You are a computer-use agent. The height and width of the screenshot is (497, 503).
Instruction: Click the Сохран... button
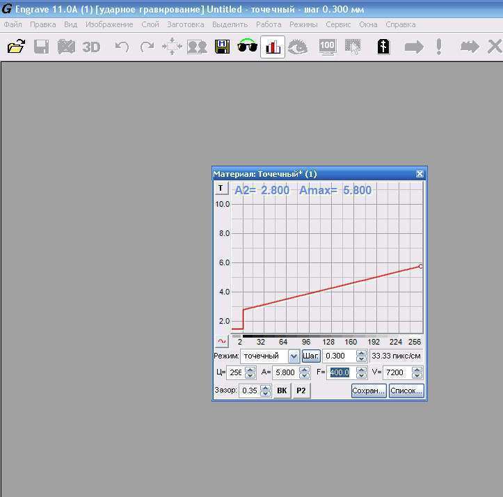coord(369,391)
